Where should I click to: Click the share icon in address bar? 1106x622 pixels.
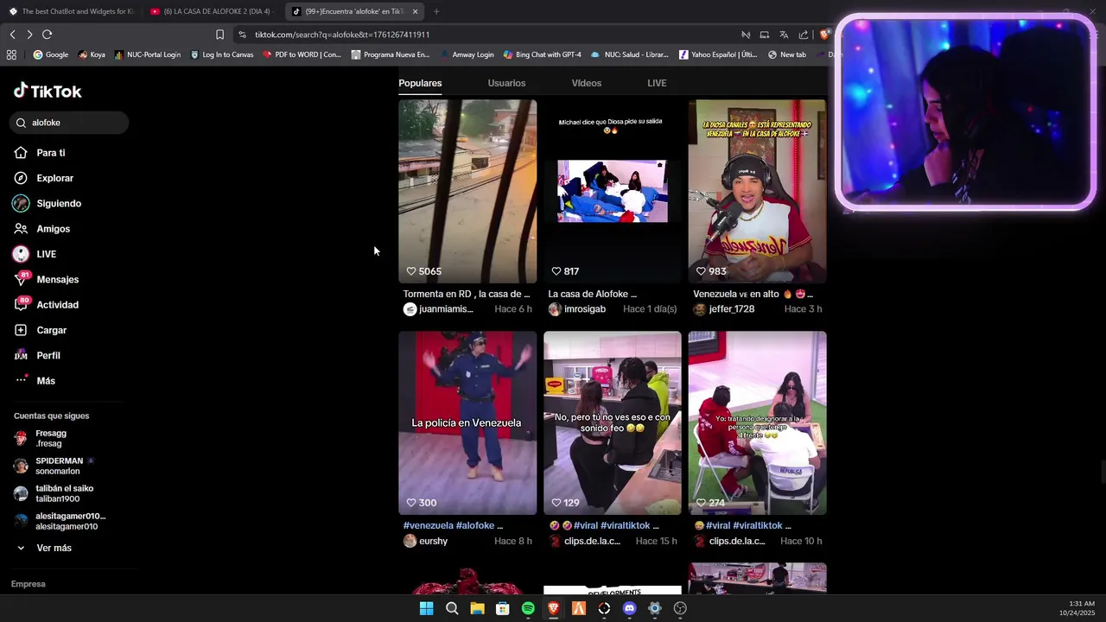click(x=804, y=35)
